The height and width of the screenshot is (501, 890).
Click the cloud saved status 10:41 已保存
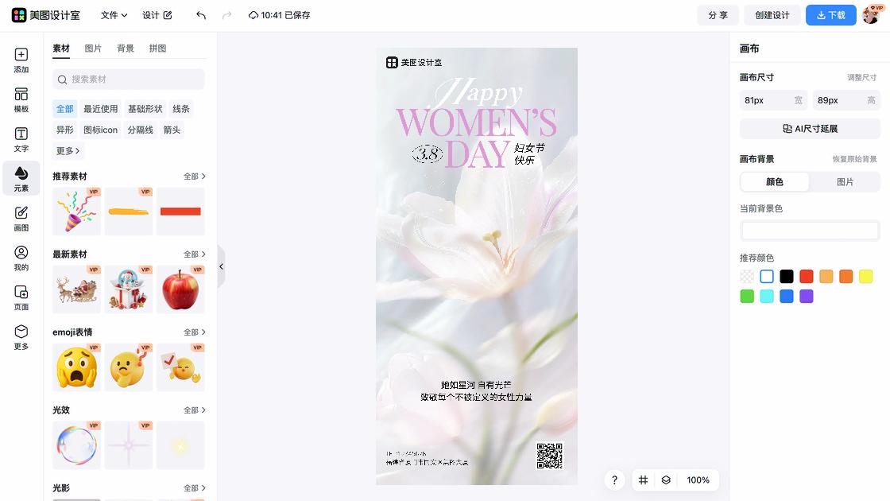click(279, 15)
